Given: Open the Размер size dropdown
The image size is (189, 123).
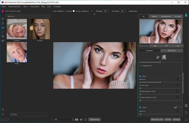Looking at the screenshot, I should (106, 11).
